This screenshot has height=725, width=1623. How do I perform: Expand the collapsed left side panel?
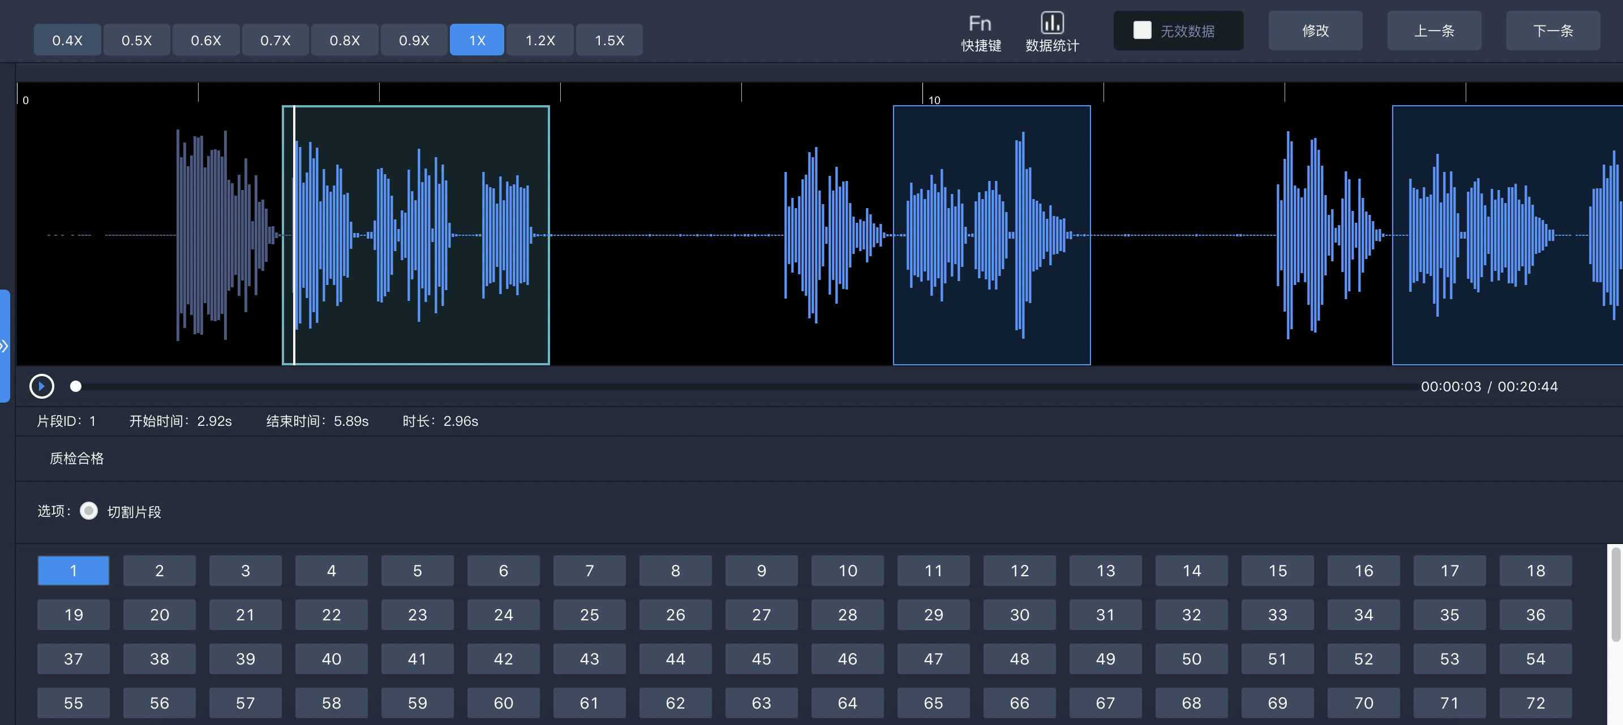(x=5, y=346)
